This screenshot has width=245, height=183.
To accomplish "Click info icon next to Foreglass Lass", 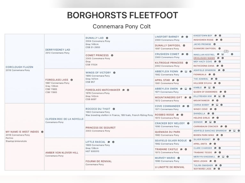I will pos(72,80).
